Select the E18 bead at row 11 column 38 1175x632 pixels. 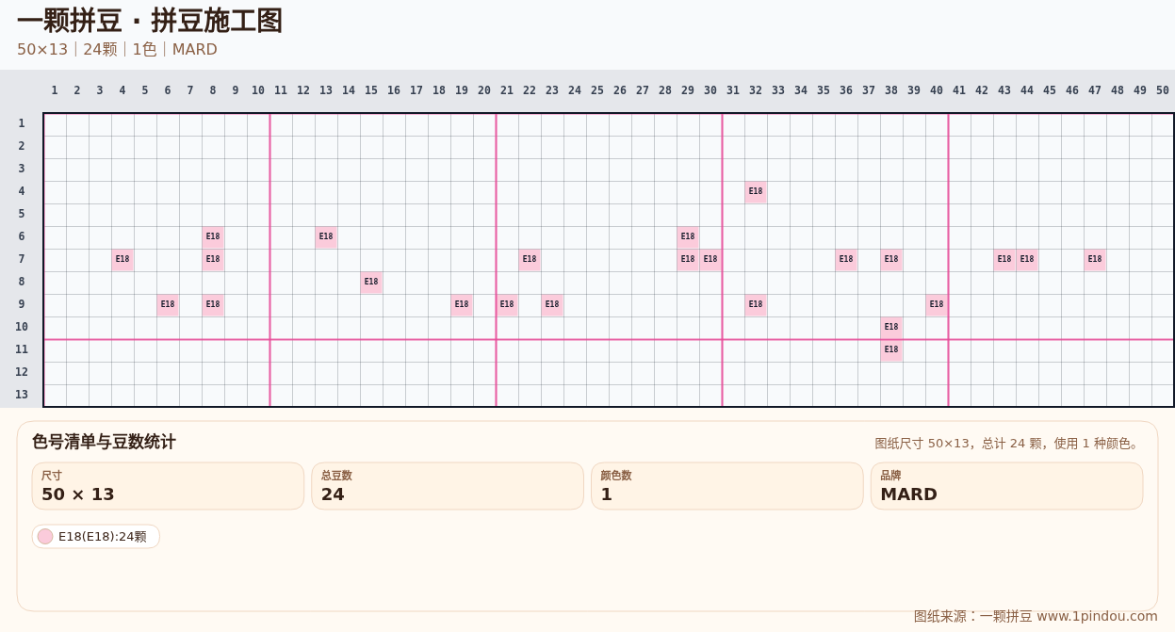(x=891, y=350)
